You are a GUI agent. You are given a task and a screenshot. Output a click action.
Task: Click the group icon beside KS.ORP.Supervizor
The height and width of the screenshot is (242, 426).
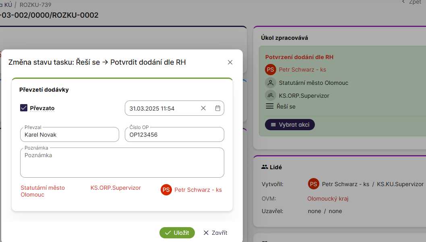pos(270,96)
